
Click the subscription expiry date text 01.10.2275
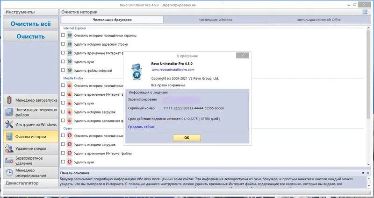coord(189,119)
